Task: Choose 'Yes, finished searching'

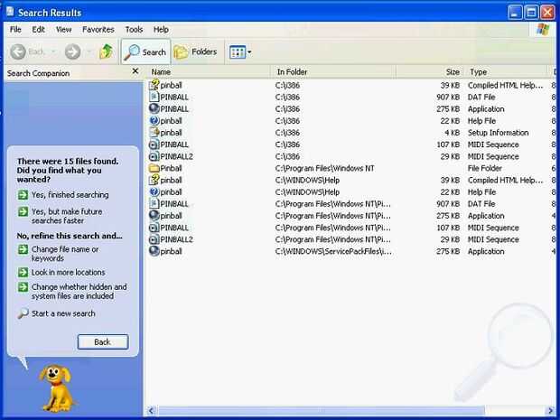Action: tap(63, 195)
